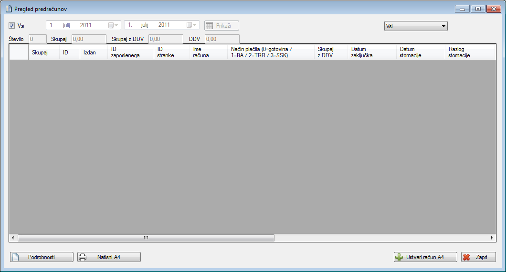
Task: Open the second date picker calendar dropdown
Action: (x=192, y=25)
